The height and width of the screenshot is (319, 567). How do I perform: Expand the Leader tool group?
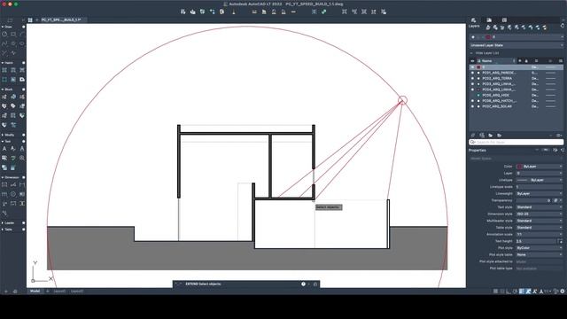tap(3, 223)
